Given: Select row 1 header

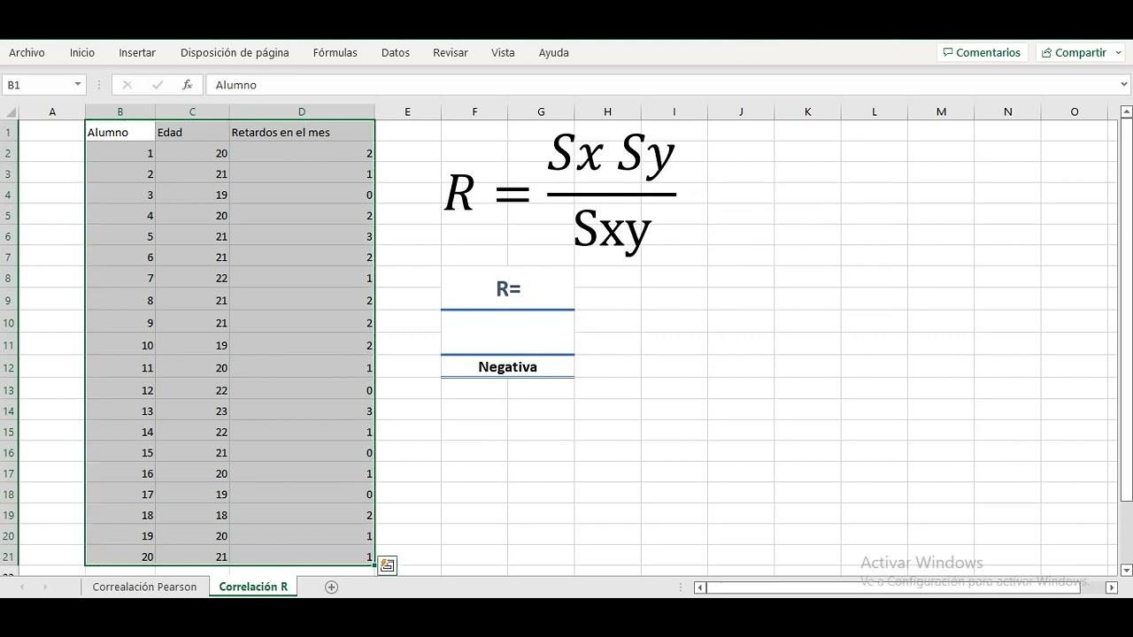Looking at the screenshot, I should point(9,132).
